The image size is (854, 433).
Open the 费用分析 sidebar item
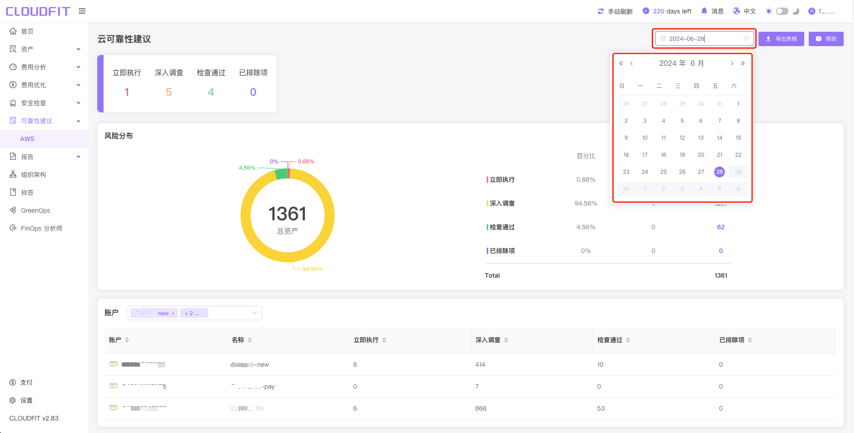[44, 67]
